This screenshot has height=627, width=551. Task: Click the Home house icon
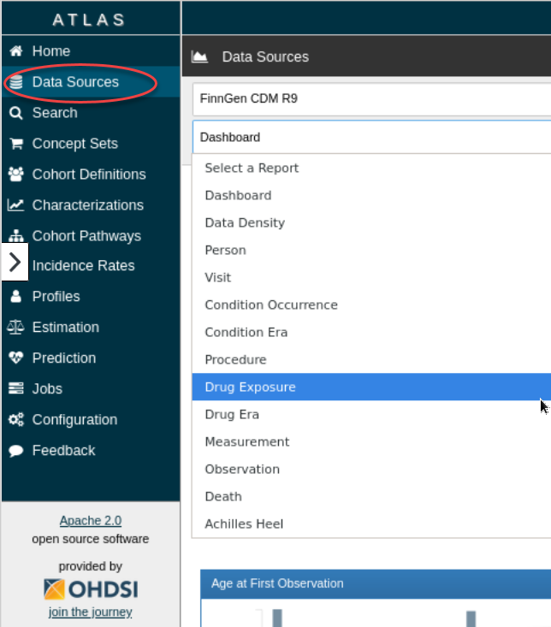click(x=16, y=51)
